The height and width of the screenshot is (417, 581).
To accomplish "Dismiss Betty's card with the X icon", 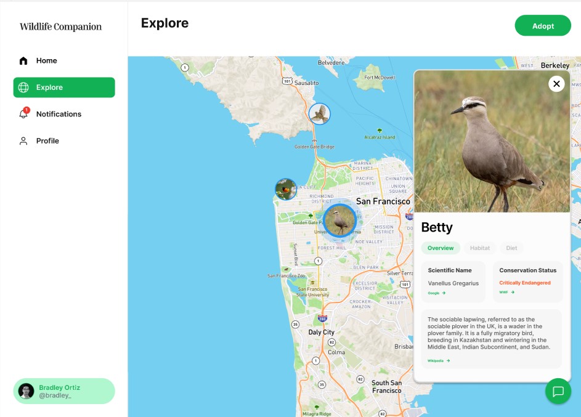I will [556, 84].
